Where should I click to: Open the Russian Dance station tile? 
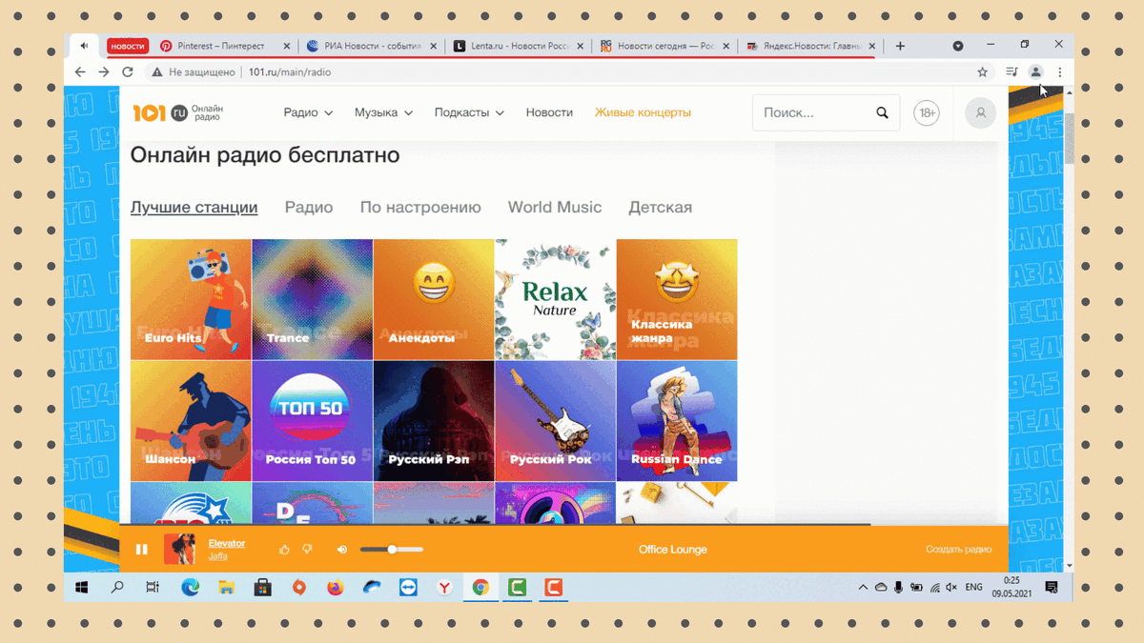tap(677, 421)
